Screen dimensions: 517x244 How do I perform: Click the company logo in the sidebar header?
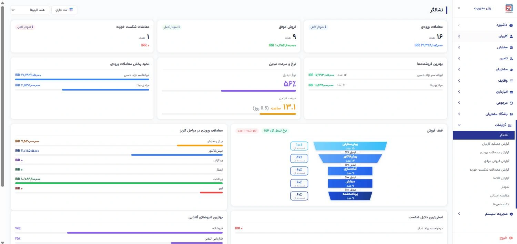click(509, 9)
